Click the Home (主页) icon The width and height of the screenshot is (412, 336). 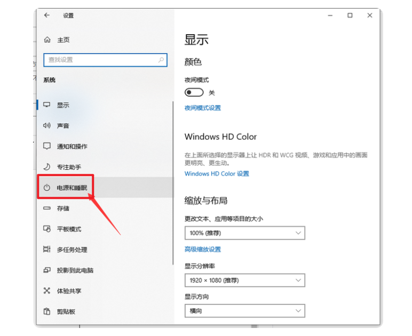coord(47,40)
